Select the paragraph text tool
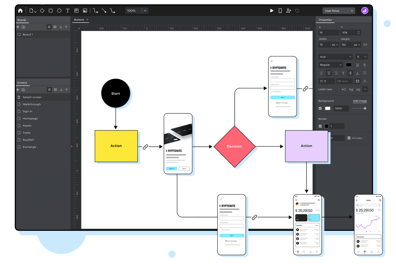The width and height of the screenshot is (396, 264). pos(76,11)
